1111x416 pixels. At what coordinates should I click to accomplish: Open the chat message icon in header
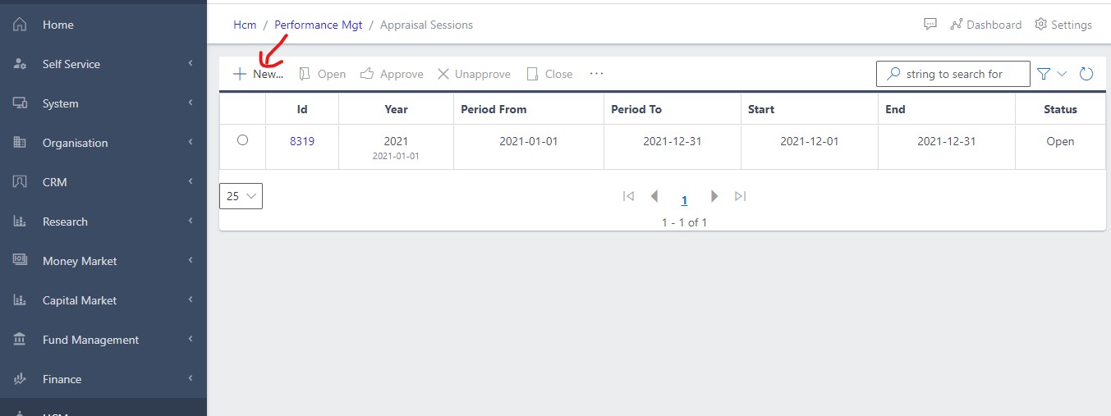[930, 25]
